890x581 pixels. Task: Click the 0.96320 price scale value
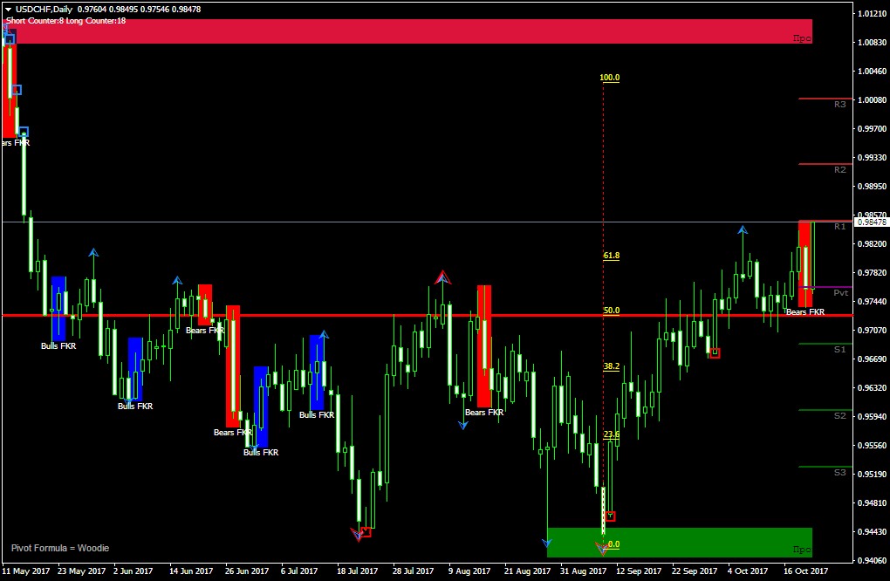tap(872, 387)
